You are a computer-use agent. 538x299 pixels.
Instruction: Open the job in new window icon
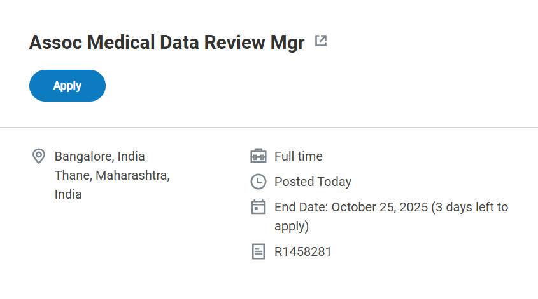pyautogui.click(x=321, y=42)
